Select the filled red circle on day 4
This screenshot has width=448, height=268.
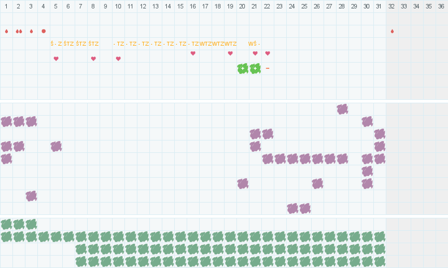(x=44, y=31)
